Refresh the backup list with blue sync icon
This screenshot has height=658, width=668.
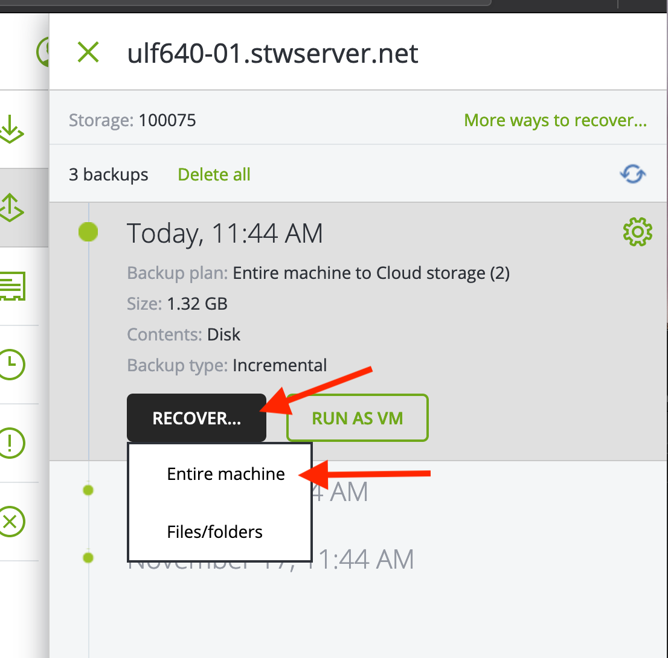pyautogui.click(x=632, y=174)
